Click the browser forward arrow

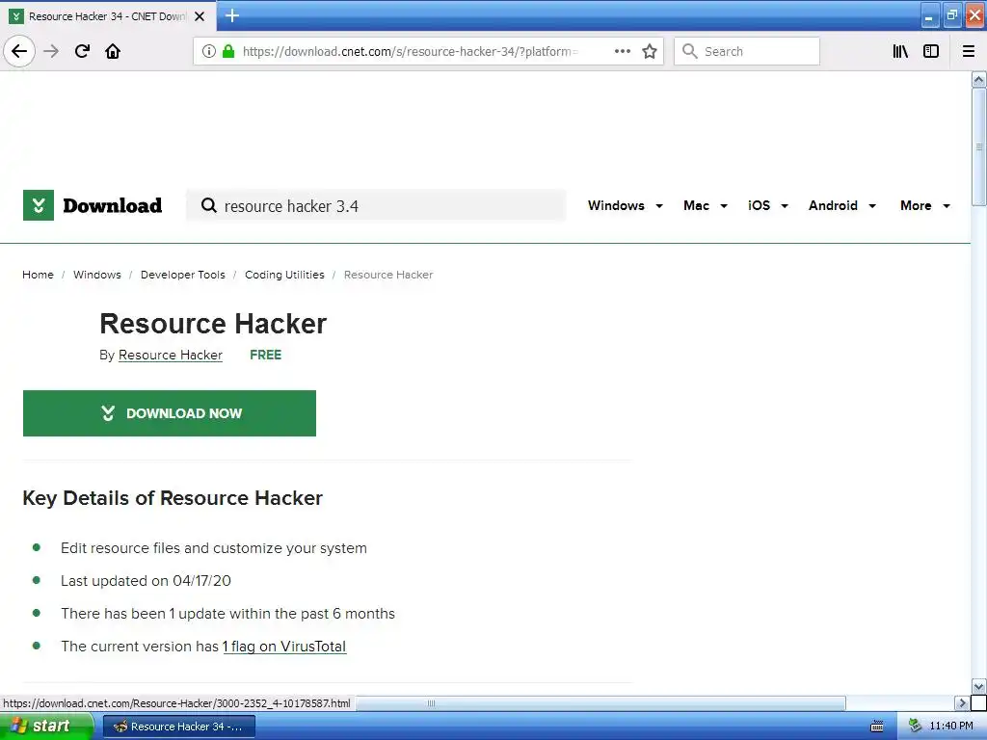point(51,51)
